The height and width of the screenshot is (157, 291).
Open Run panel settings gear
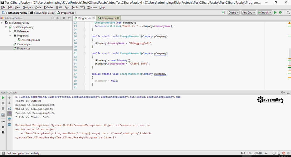click(283, 92)
